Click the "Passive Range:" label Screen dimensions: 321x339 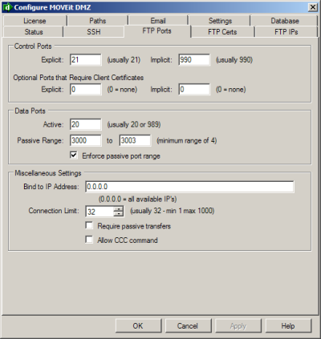click(x=40, y=140)
